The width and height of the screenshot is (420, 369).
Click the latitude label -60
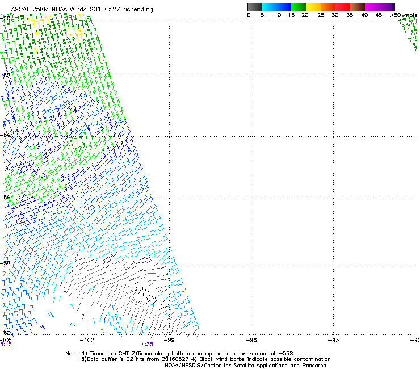coord(5,333)
